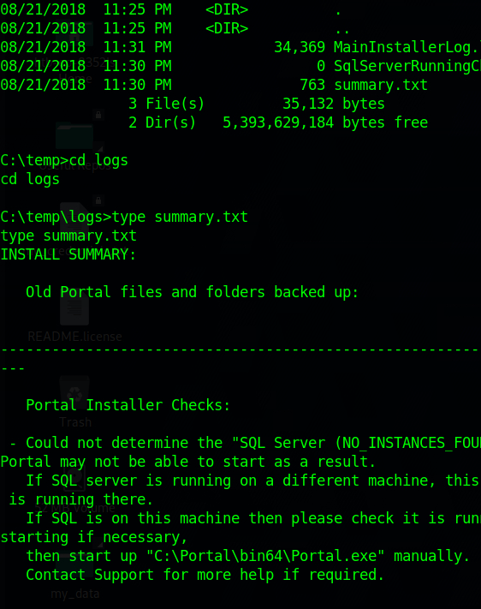
Task: Click the summary.txt entry in directory listing
Action: [381, 85]
